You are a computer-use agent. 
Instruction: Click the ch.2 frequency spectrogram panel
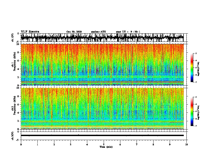pyautogui.click(x=102, y=109)
